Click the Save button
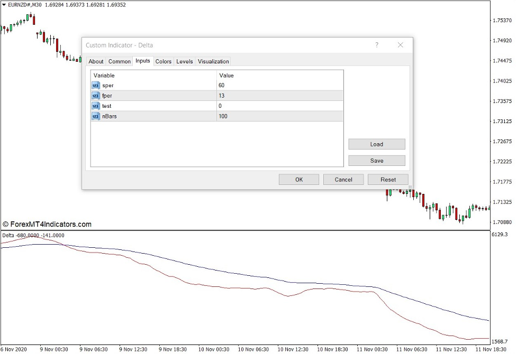The image size is (517, 354). [376, 160]
